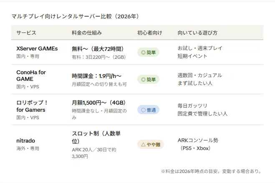Select the XServer GAMEs service name
Image resolution: width=275 pixels, height=183 pixels.
[x=37, y=48]
